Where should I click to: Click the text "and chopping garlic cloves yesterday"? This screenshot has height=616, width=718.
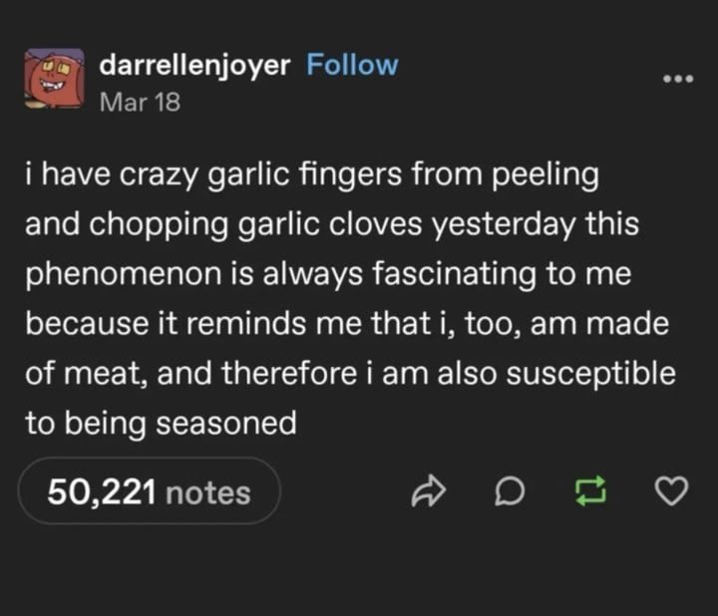click(x=300, y=224)
